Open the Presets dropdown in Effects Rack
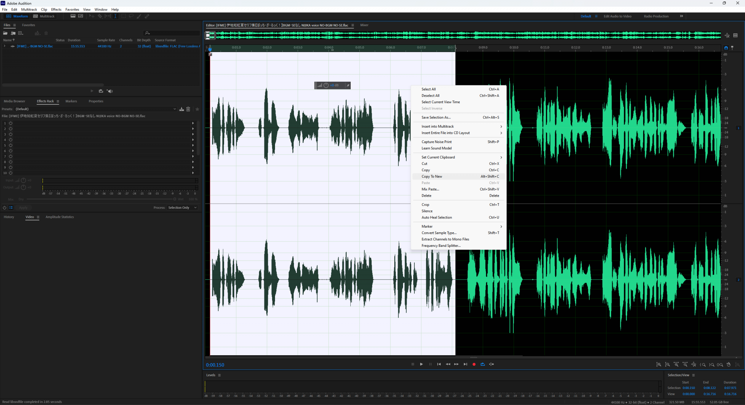745x405 pixels. pyautogui.click(x=175, y=109)
